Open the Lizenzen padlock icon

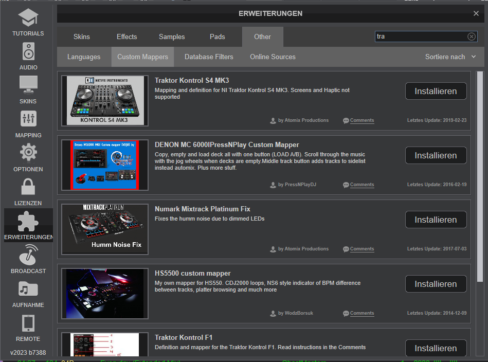coord(28,187)
